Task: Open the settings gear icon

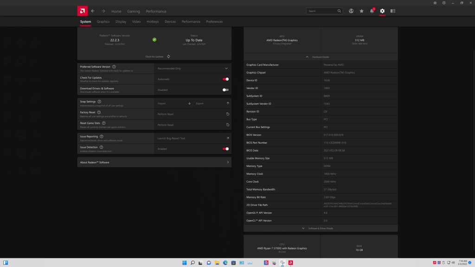Action: (382, 11)
